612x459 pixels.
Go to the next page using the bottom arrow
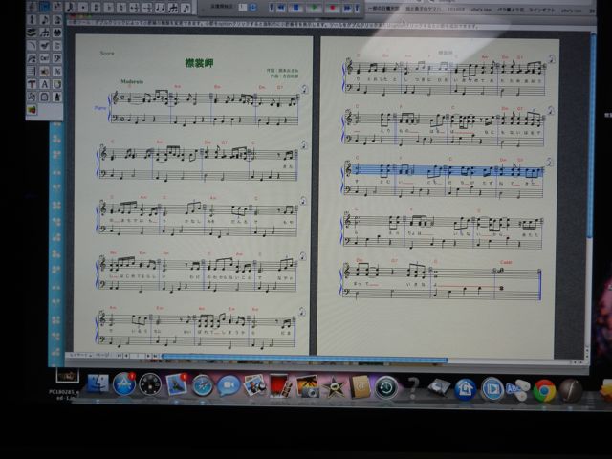148,356
